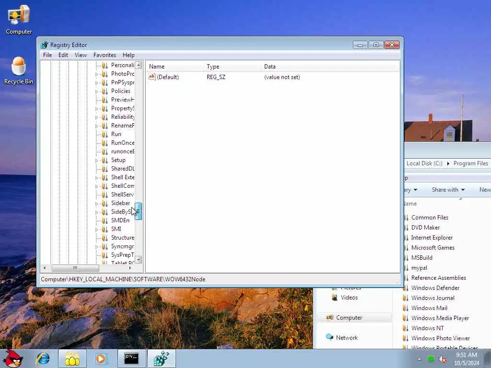Click the tree horizontal scrollbar thumb
This screenshot has height=368, width=491.
pos(75,268)
